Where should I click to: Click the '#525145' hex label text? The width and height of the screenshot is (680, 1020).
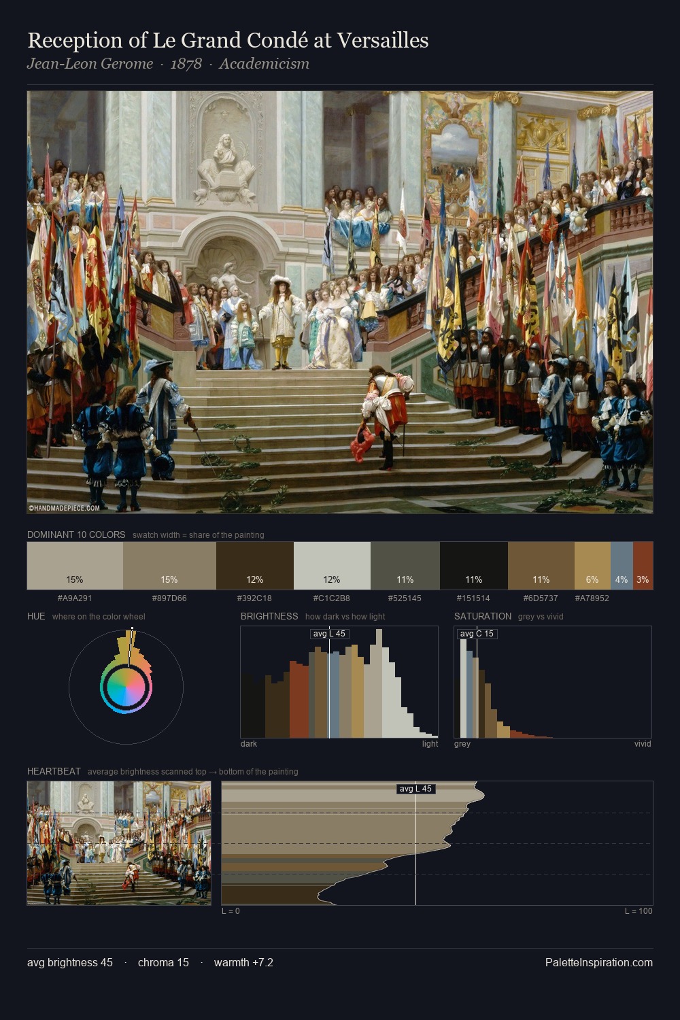pyautogui.click(x=405, y=598)
